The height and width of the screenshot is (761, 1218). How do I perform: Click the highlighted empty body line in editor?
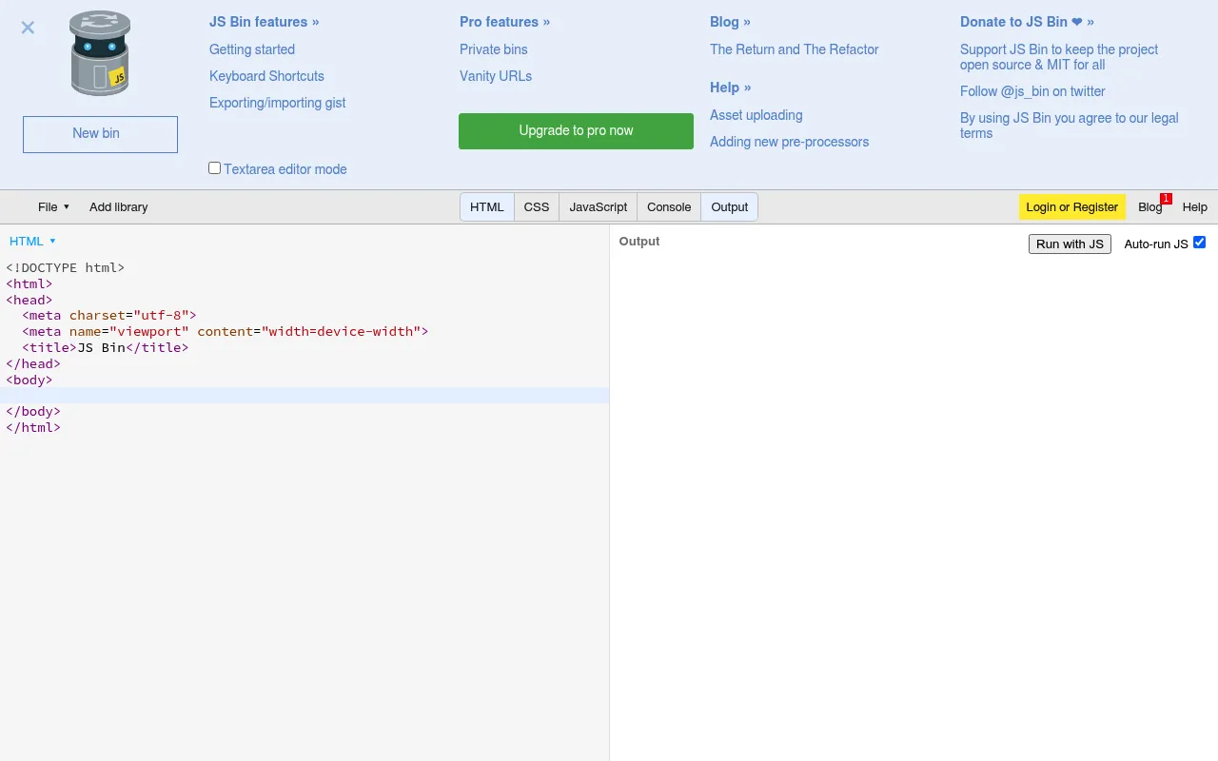304,396
